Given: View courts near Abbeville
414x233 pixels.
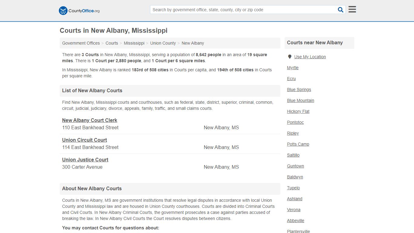Looking at the screenshot, I should [296, 221].
